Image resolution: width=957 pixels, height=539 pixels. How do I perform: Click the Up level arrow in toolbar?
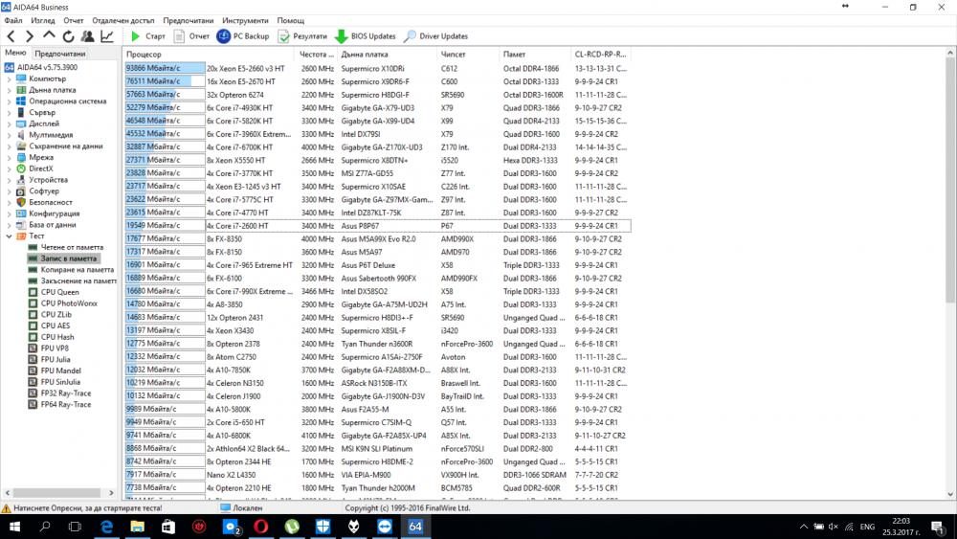coord(49,36)
